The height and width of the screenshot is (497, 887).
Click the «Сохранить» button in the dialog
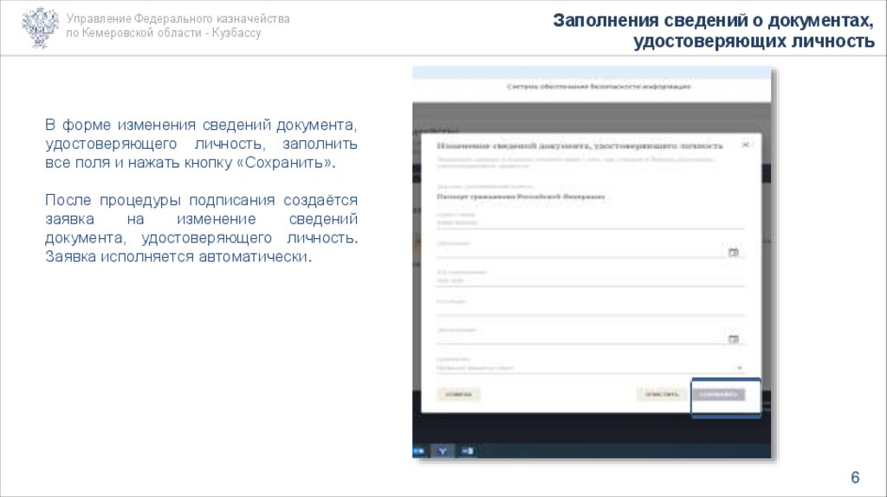tap(719, 394)
